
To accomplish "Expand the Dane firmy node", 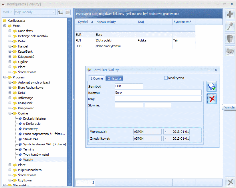I will pos(10,31).
